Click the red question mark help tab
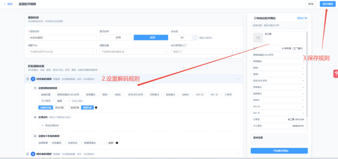Screen dimensions: 338x159 tap(336, 74)
